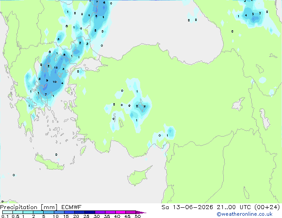
Task: Click the 'ECMWF' model label
Action: pos(72,207)
